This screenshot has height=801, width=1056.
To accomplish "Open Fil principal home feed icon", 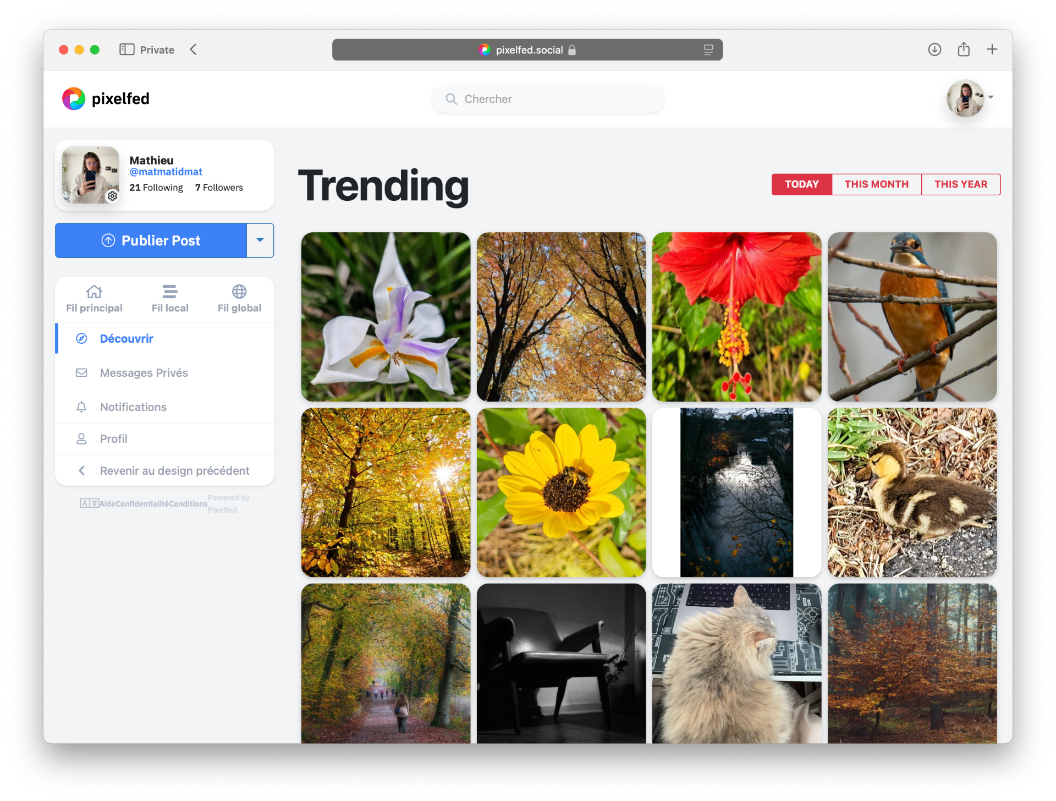I will (94, 292).
